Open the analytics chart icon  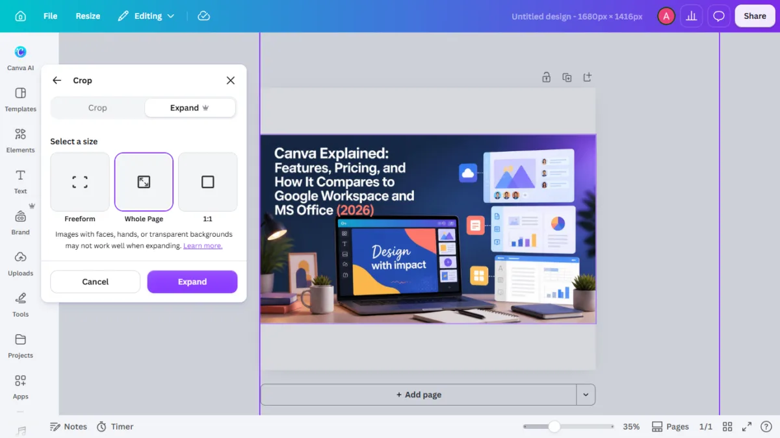(x=692, y=16)
